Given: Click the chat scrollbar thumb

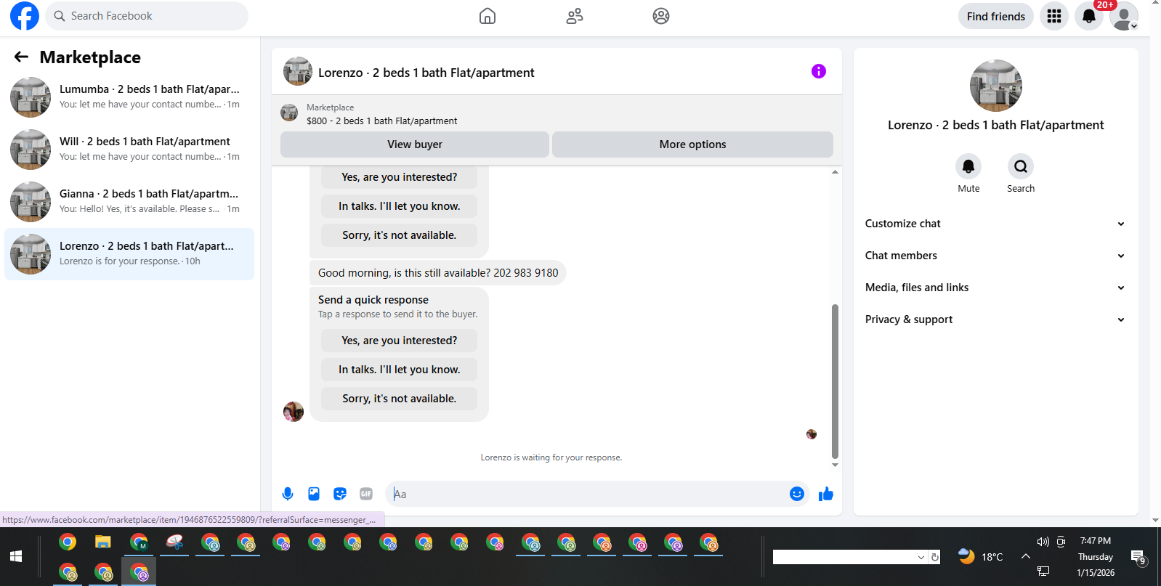Looking at the screenshot, I should pyautogui.click(x=835, y=381).
